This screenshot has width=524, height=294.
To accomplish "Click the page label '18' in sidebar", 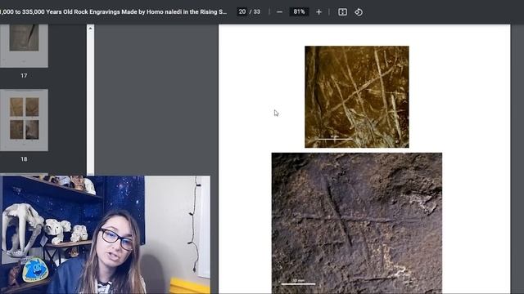I will [x=24, y=159].
